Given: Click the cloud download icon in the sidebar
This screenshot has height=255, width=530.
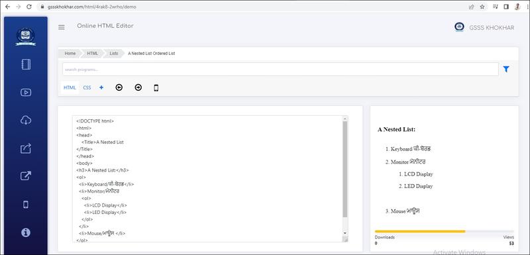Looking at the screenshot, I should tap(26, 120).
